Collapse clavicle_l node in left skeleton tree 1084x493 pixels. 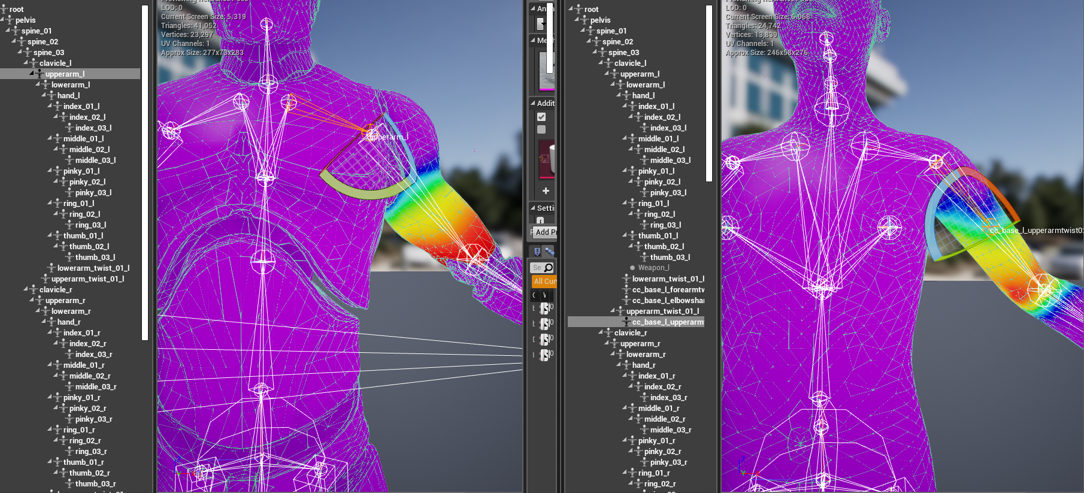pyautogui.click(x=26, y=63)
